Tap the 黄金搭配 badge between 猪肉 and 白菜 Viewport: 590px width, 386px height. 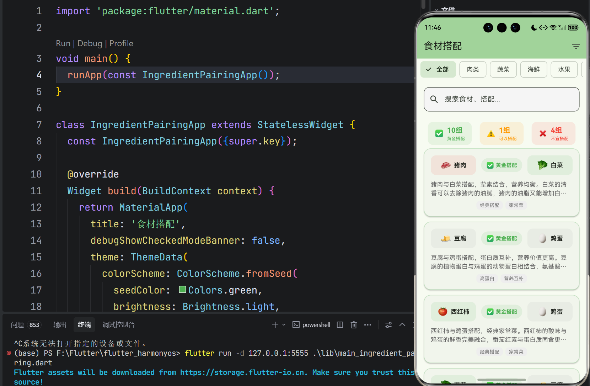pos(501,165)
